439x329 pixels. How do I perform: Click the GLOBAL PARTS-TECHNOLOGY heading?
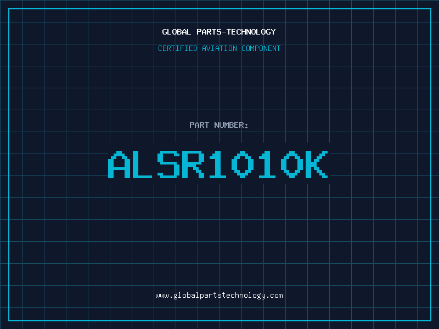[219, 32]
